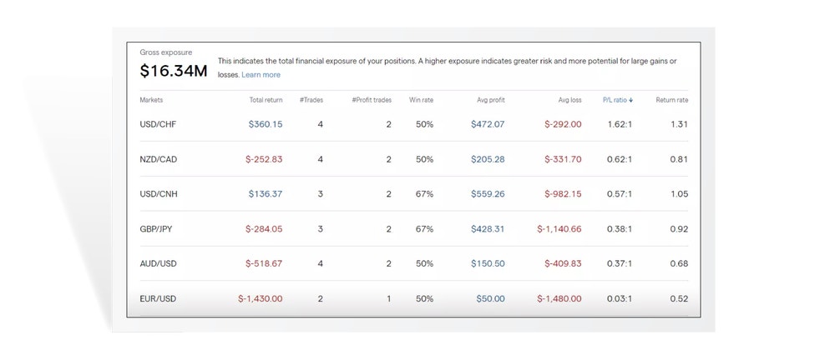Select the NZD/CAD market row
The width and height of the screenshot is (835, 345).
click(159, 159)
